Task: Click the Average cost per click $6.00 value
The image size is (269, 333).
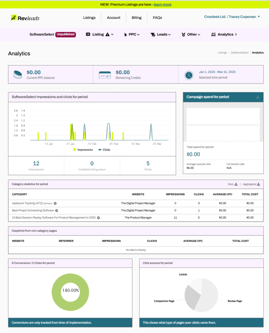Action: (x=190, y=168)
